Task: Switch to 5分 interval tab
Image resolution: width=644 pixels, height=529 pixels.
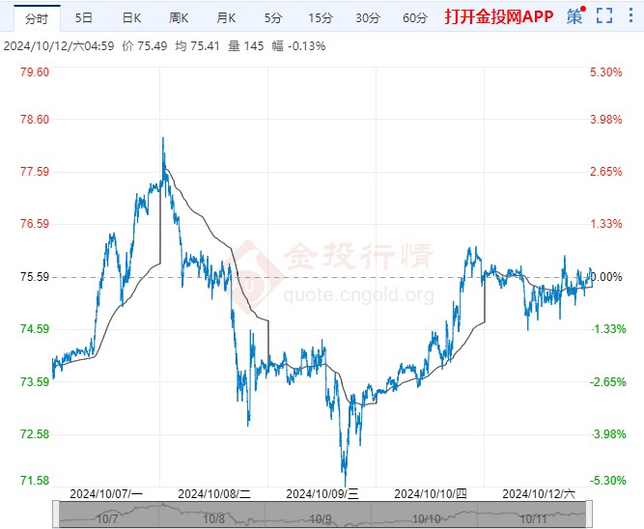Action: pyautogui.click(x=273, y=17)
